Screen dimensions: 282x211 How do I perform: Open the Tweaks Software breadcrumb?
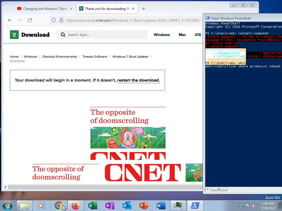(95, 57)
